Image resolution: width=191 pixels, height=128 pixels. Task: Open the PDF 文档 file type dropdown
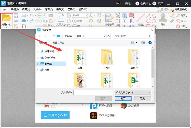[x=133, y=93]
